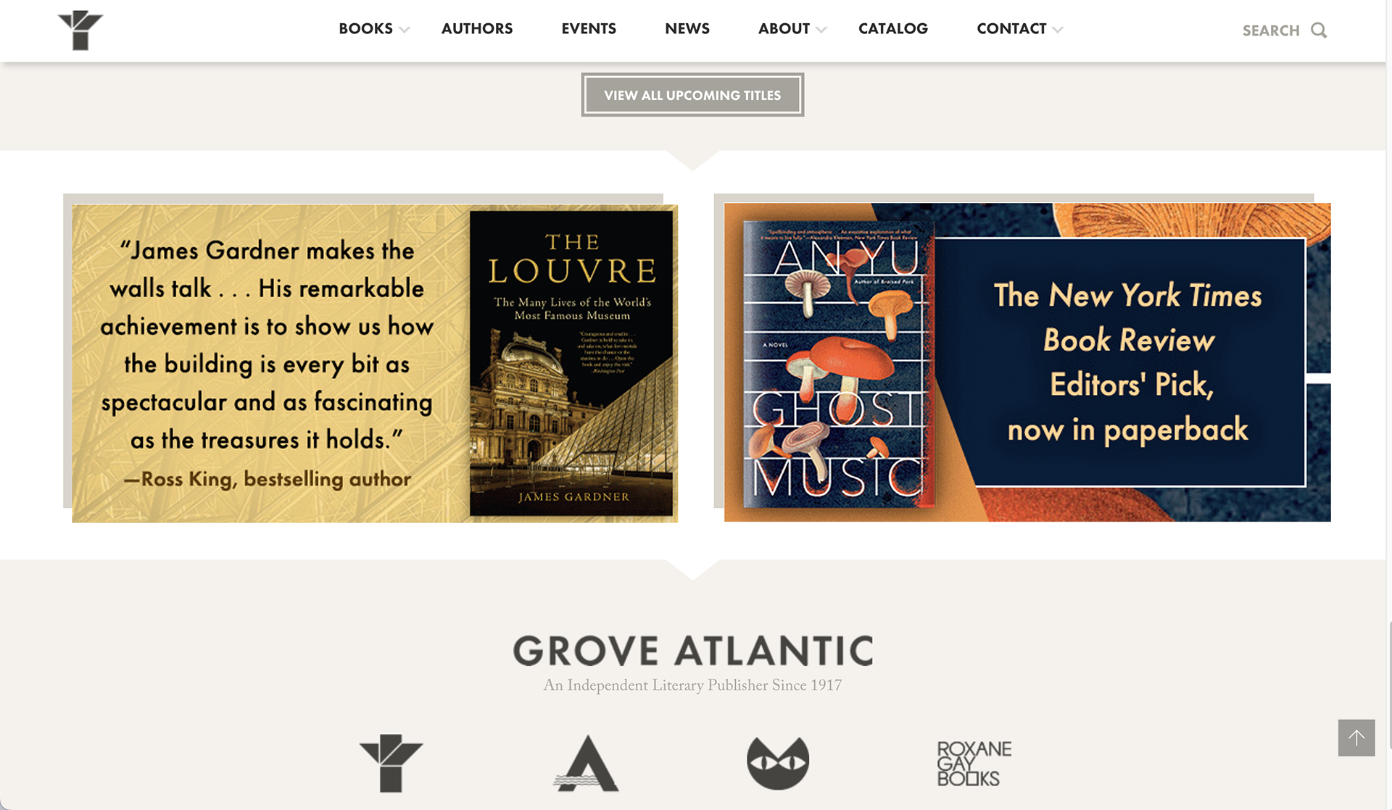Expand the Contact dropdown chevron
This screenshot has height=810, width=1392.
[x=1058, y=30]
